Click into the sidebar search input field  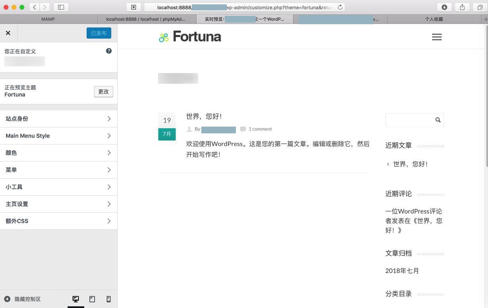click(x=409, y=120)
